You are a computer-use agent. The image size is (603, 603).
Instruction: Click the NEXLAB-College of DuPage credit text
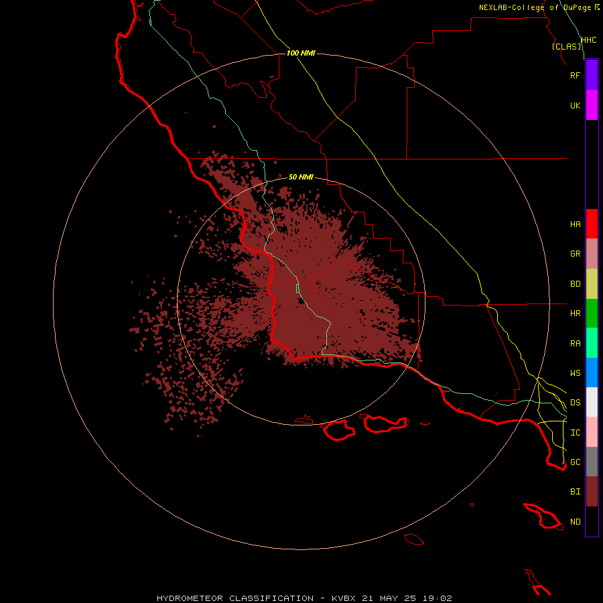click(535, 7)
